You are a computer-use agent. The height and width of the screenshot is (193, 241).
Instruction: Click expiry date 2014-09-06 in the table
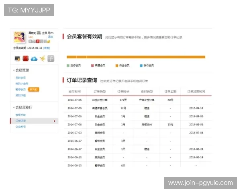coord(196,116)
